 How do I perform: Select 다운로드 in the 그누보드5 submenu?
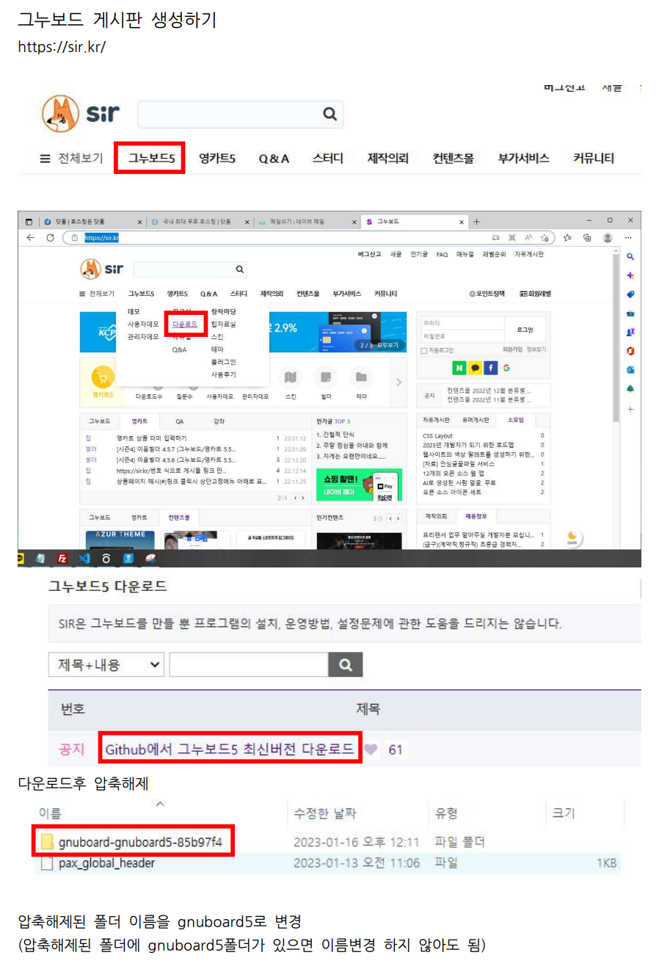click(185, 324)
